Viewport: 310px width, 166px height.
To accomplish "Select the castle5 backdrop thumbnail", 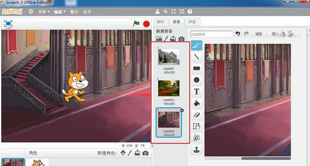I will tap(169, 57).
